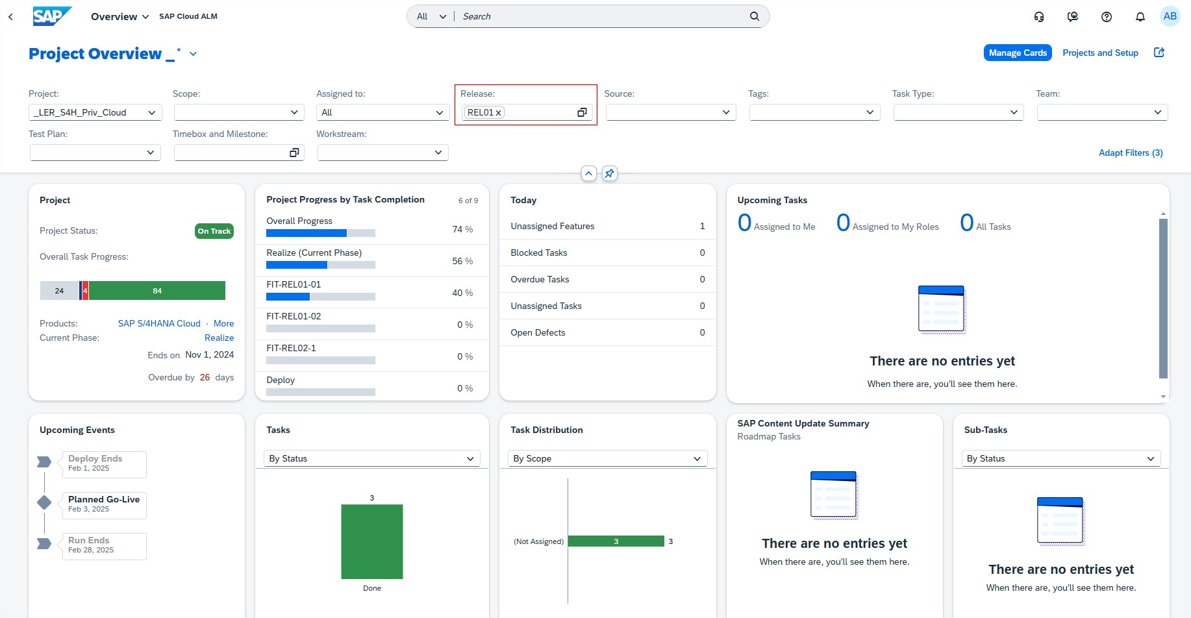Collapse the filter header section

pyautogui.click(x=588, y=173)
